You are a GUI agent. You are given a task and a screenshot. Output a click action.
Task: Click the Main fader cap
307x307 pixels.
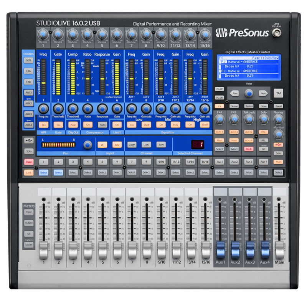(x=279, y=251)
